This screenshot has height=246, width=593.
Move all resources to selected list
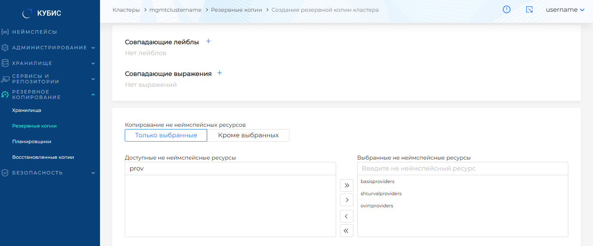click(x=346, y=185)
